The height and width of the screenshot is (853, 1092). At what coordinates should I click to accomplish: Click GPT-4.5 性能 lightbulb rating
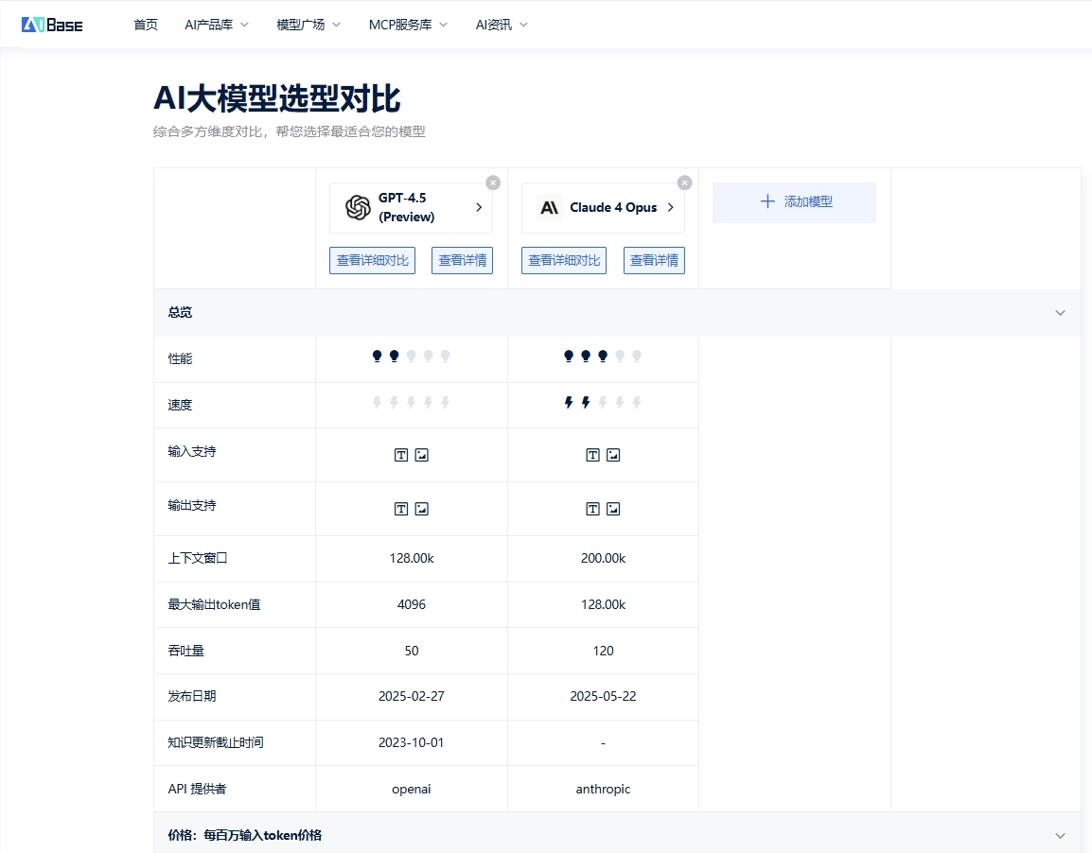pyautogui.click(x=411, y=357)
